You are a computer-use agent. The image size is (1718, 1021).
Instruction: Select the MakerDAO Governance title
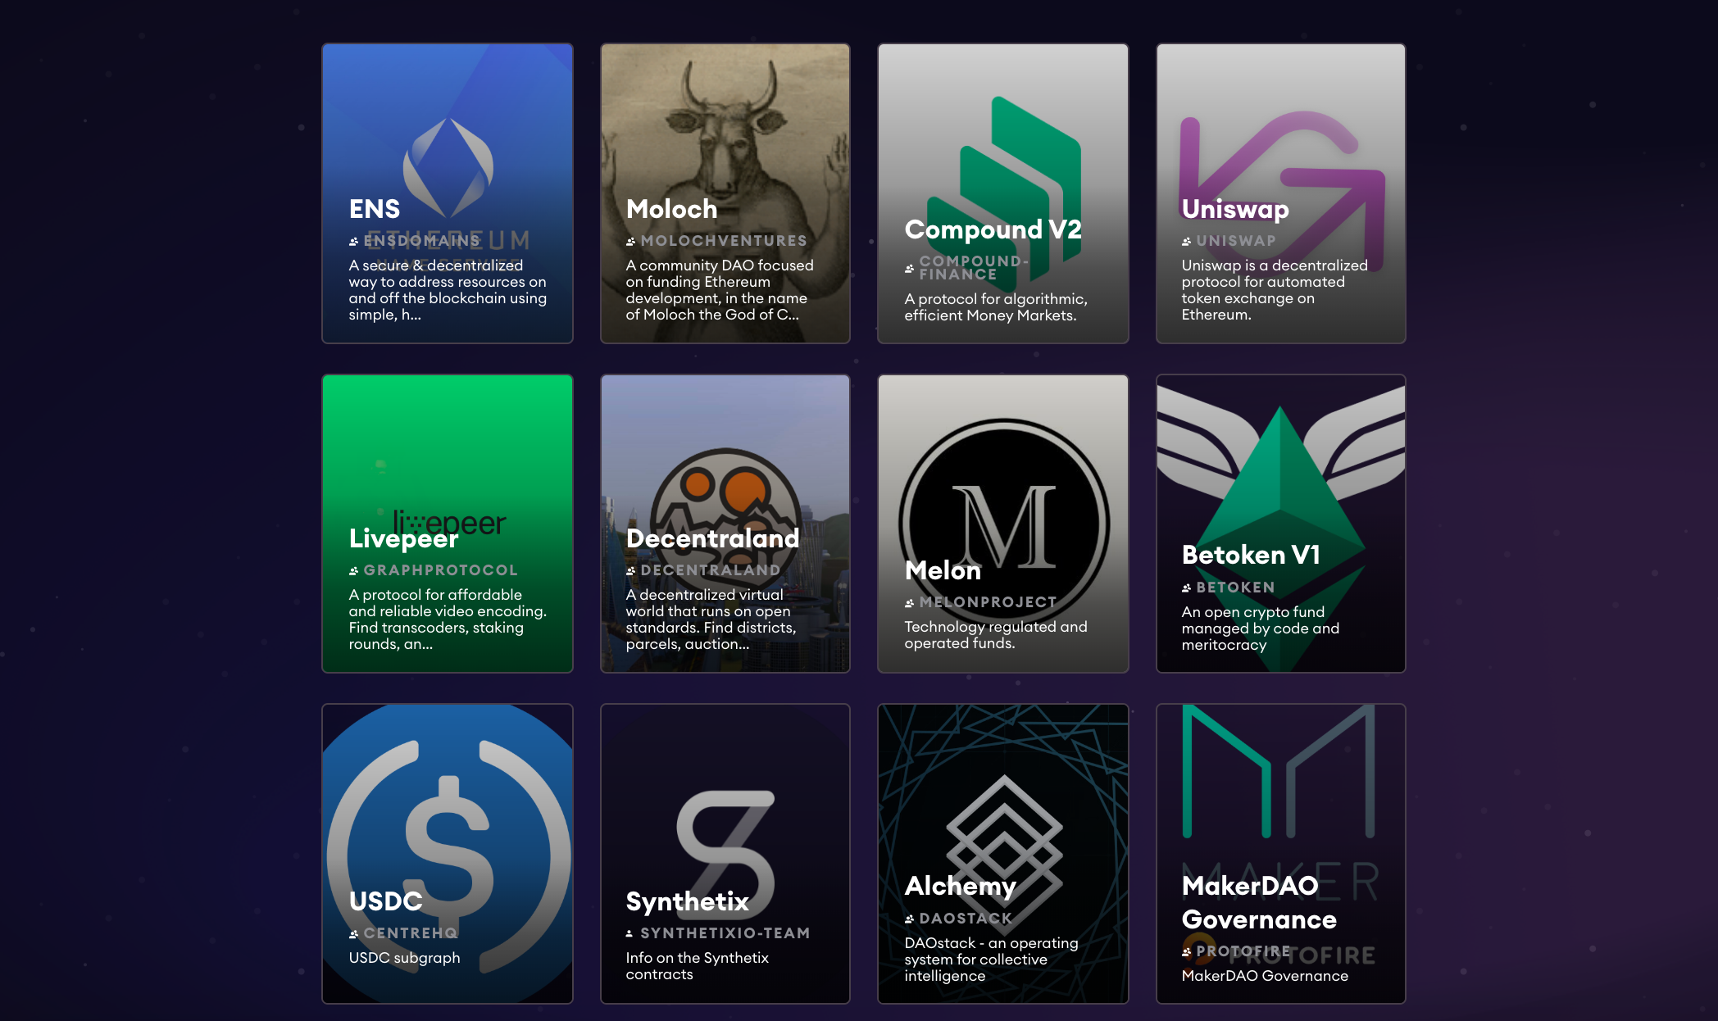point(1258,902)
